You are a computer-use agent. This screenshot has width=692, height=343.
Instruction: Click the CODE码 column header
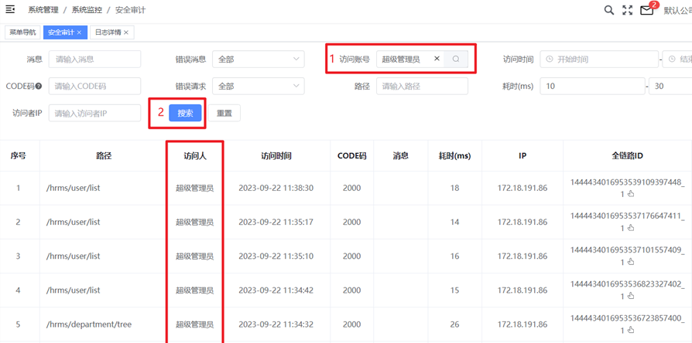pos(351,155)
